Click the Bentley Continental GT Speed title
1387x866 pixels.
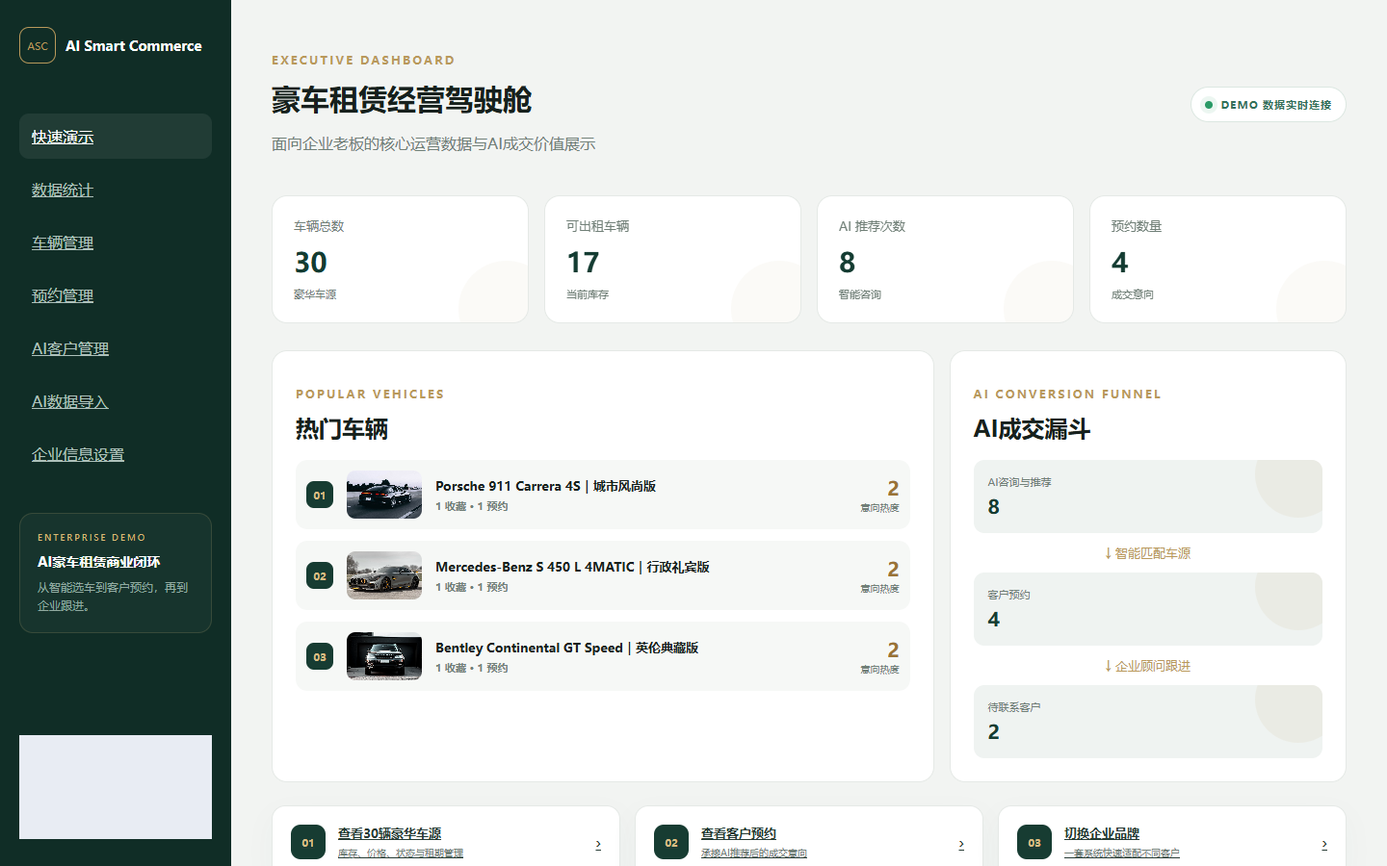coord(566,648)
